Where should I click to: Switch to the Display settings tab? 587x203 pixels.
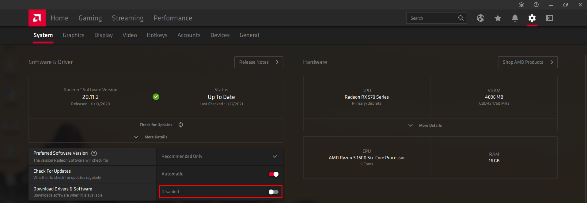tap(104, 35)
